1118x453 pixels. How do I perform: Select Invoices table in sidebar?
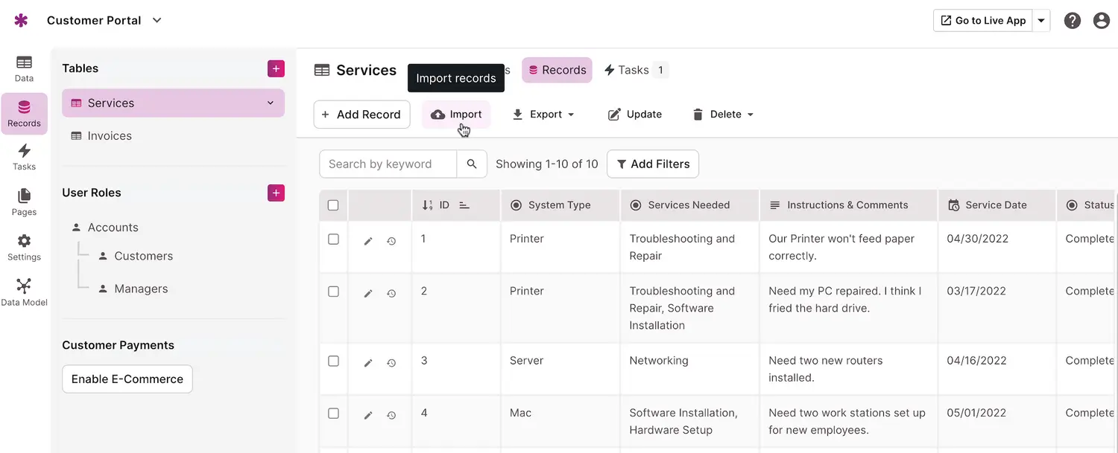[x=110, y=136]
